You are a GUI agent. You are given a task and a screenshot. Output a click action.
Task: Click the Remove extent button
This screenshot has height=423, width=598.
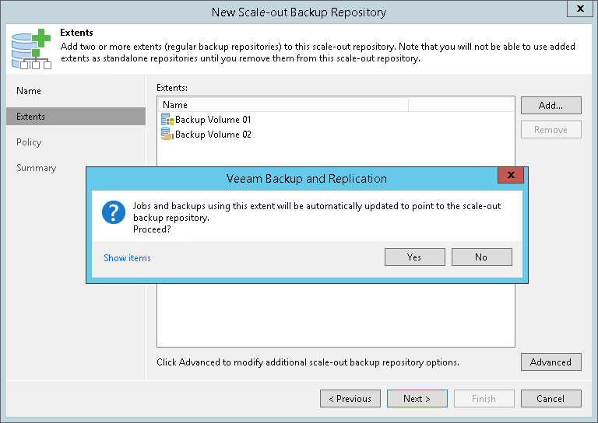(x=551, y=130)
